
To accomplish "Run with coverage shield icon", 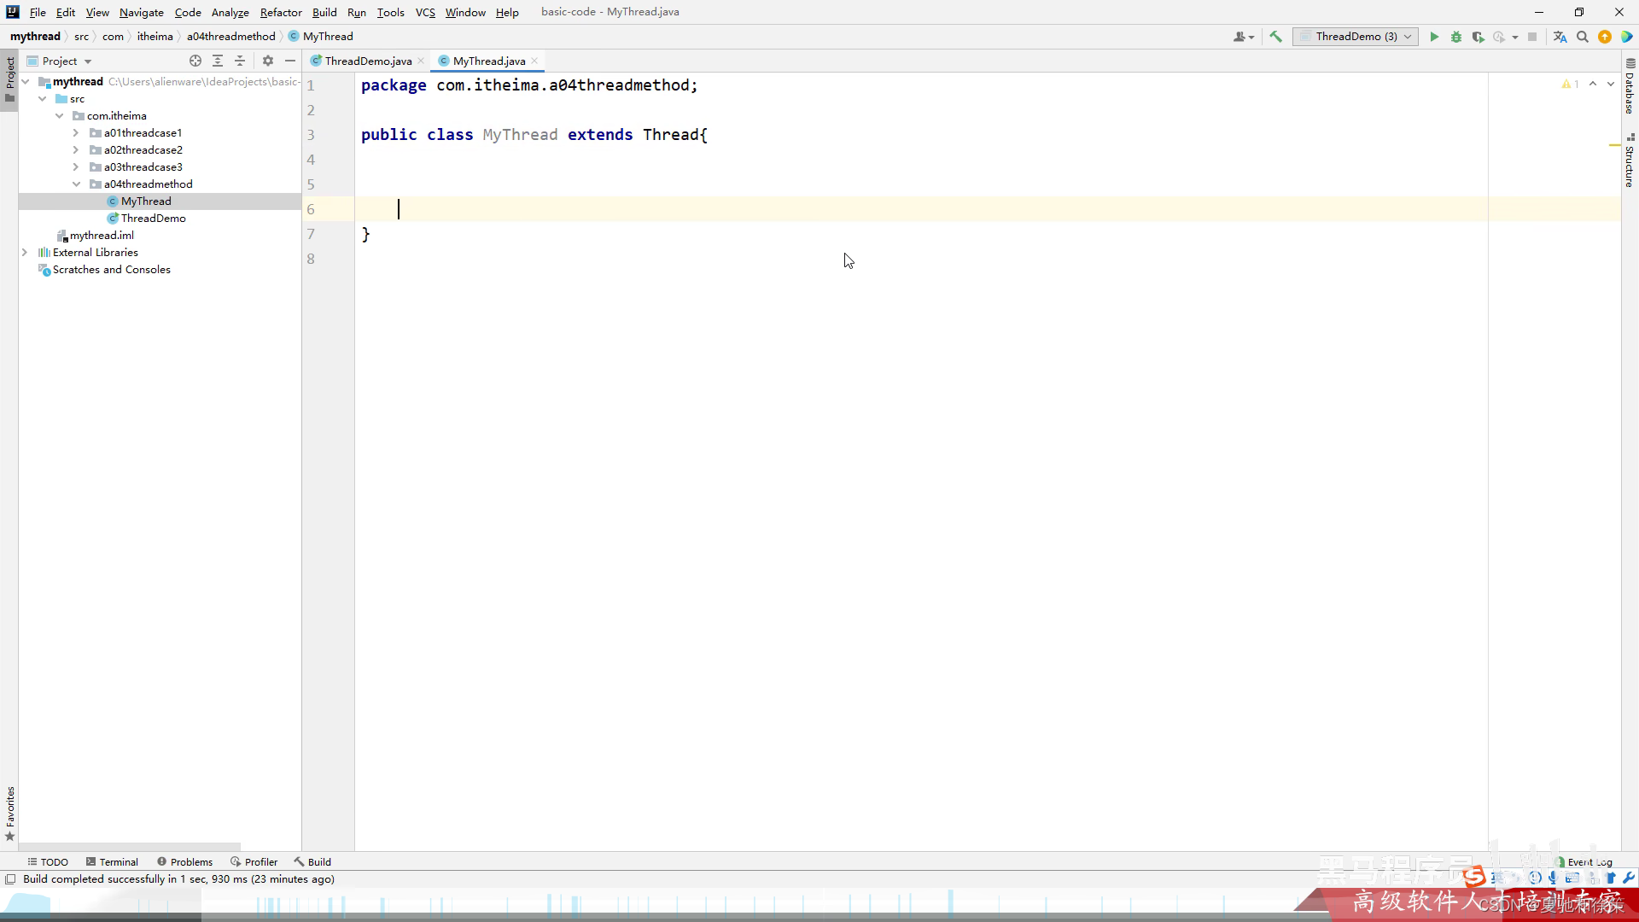I will pyautogui.click(x=1478, y=37).
